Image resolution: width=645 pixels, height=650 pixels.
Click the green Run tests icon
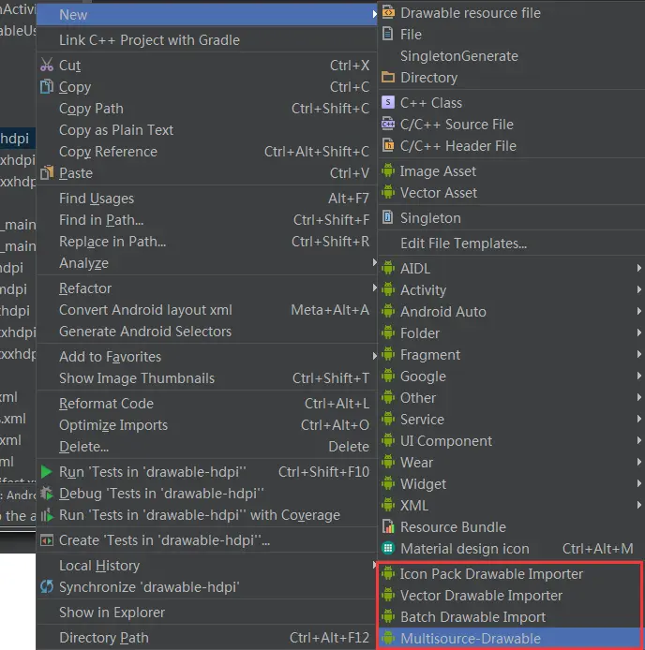47,472
